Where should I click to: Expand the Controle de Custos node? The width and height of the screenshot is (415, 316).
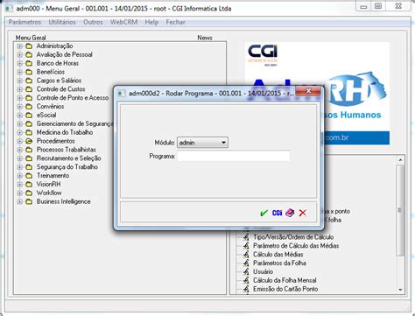(19, 89)
